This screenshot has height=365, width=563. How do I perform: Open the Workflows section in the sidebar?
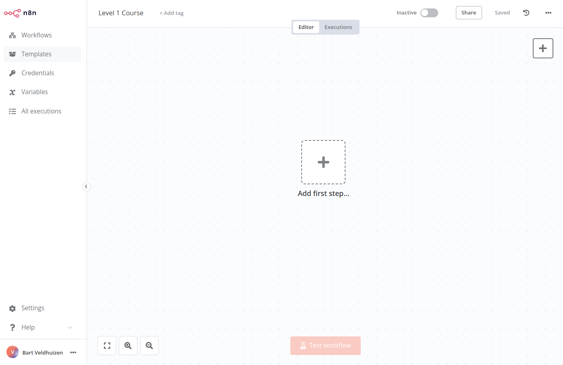pos(36,35)
